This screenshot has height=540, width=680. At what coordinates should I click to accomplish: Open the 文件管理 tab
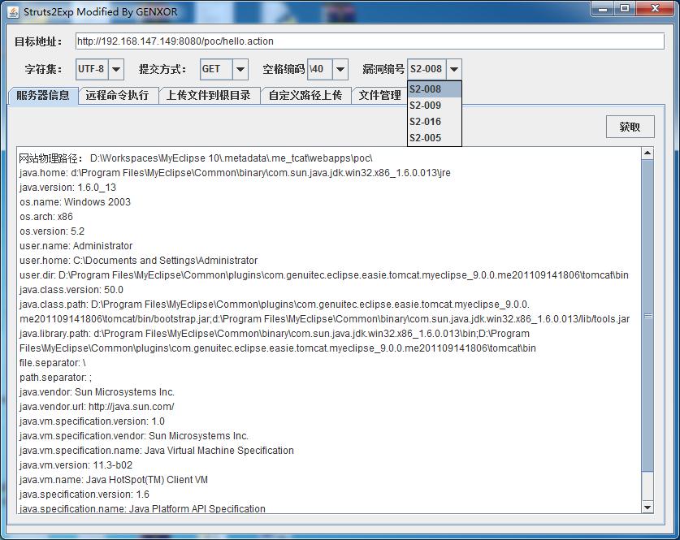point(379,95)
